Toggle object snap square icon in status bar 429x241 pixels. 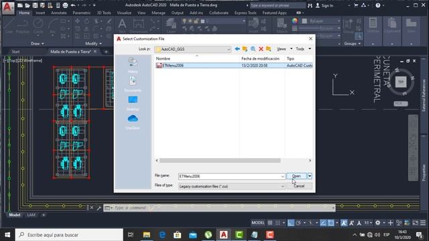point(330,223)
